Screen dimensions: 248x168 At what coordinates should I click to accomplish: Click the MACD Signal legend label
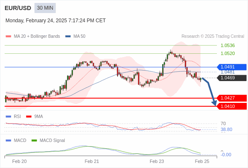(53, 141)
